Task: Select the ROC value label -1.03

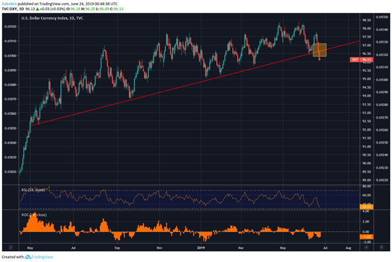Action: [367, 237]
